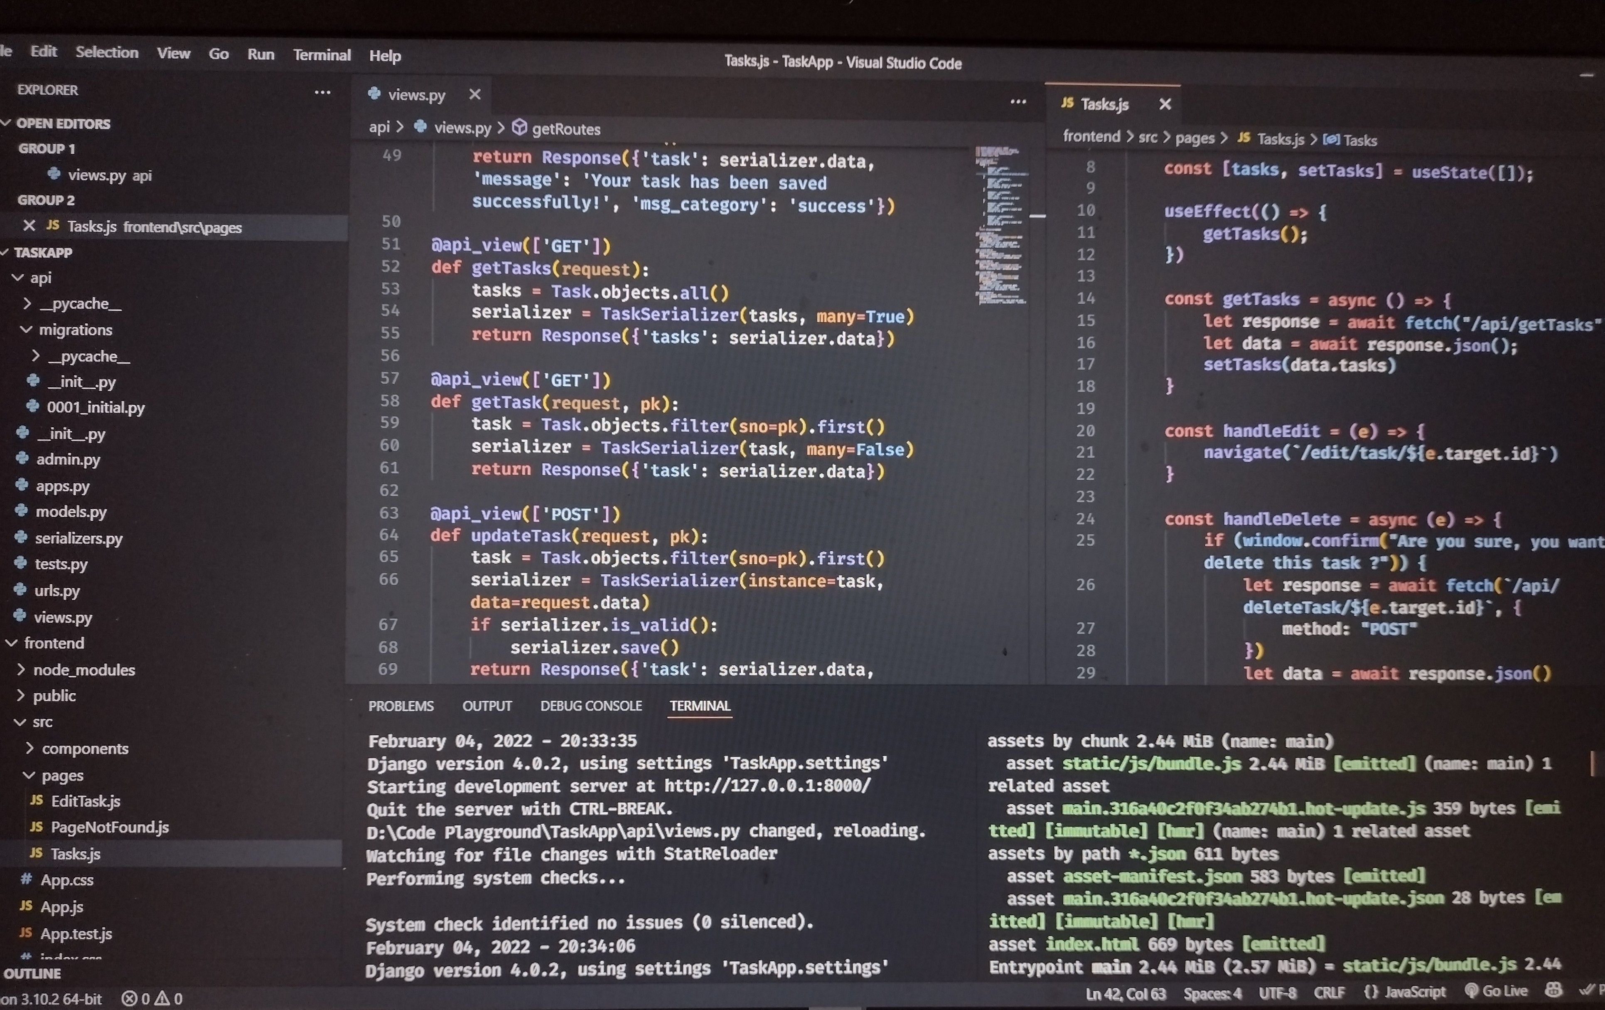The width and height of the screenshot is (1605, 1010).
Task: Open the Terminal menu
Action: (322, 55)
